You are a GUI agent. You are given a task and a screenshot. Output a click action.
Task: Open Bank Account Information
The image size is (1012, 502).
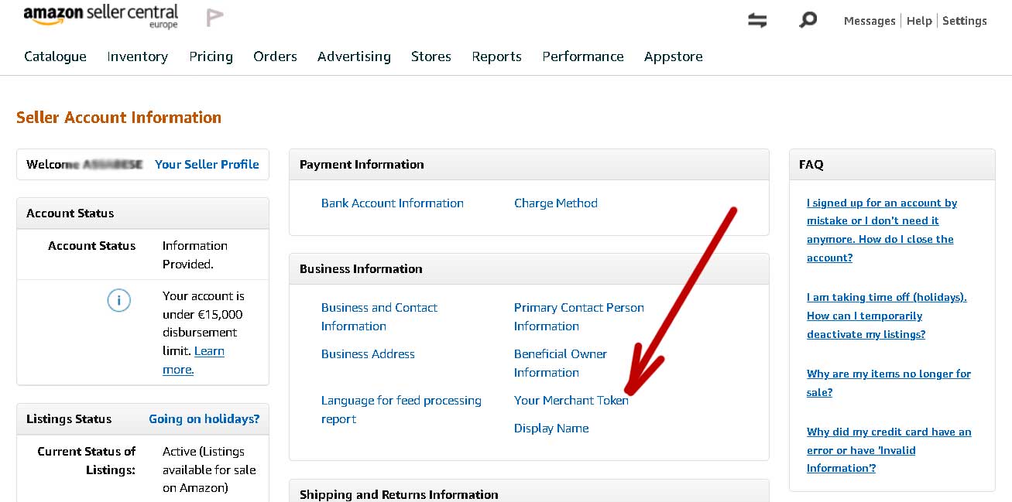point(393,203)
